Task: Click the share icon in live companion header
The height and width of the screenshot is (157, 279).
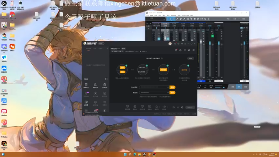Action: (x=194, y=50)
